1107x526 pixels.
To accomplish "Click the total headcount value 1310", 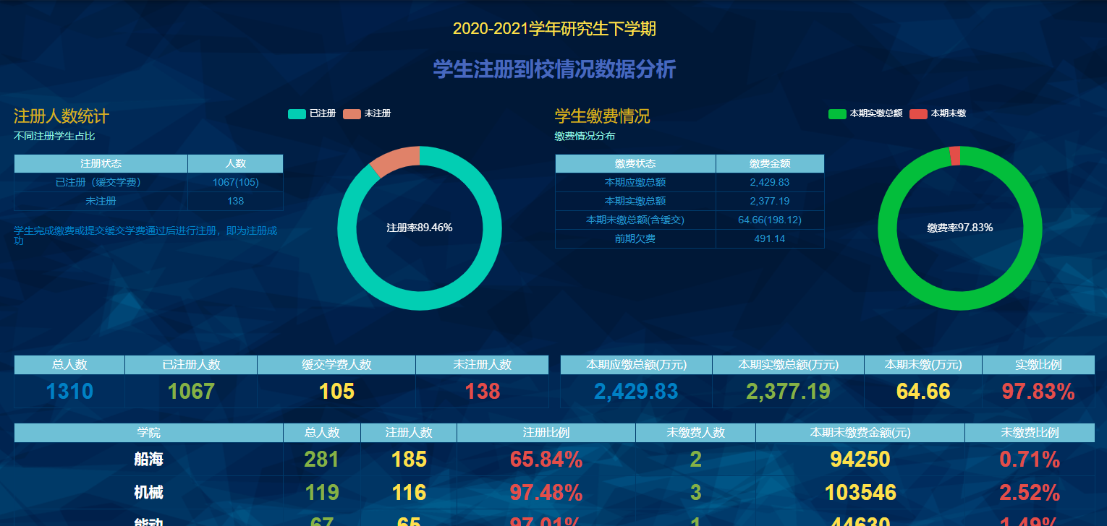I will pos(69,392).
